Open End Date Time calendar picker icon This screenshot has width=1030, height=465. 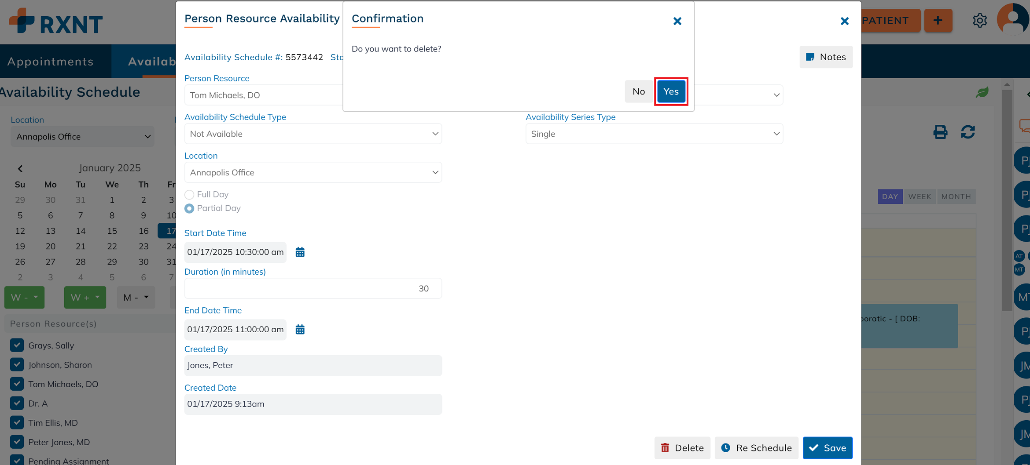[300, 330]
